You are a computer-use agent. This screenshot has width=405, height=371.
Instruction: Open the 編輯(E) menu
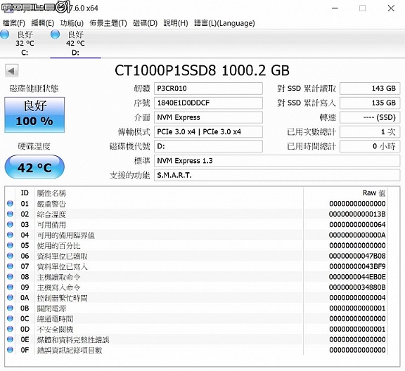tap(43, 23)
